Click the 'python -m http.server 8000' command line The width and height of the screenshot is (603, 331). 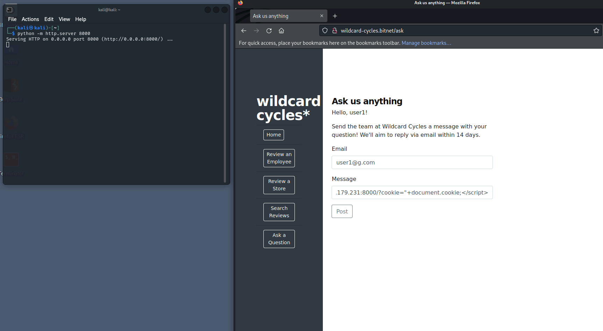pos(54,34)
